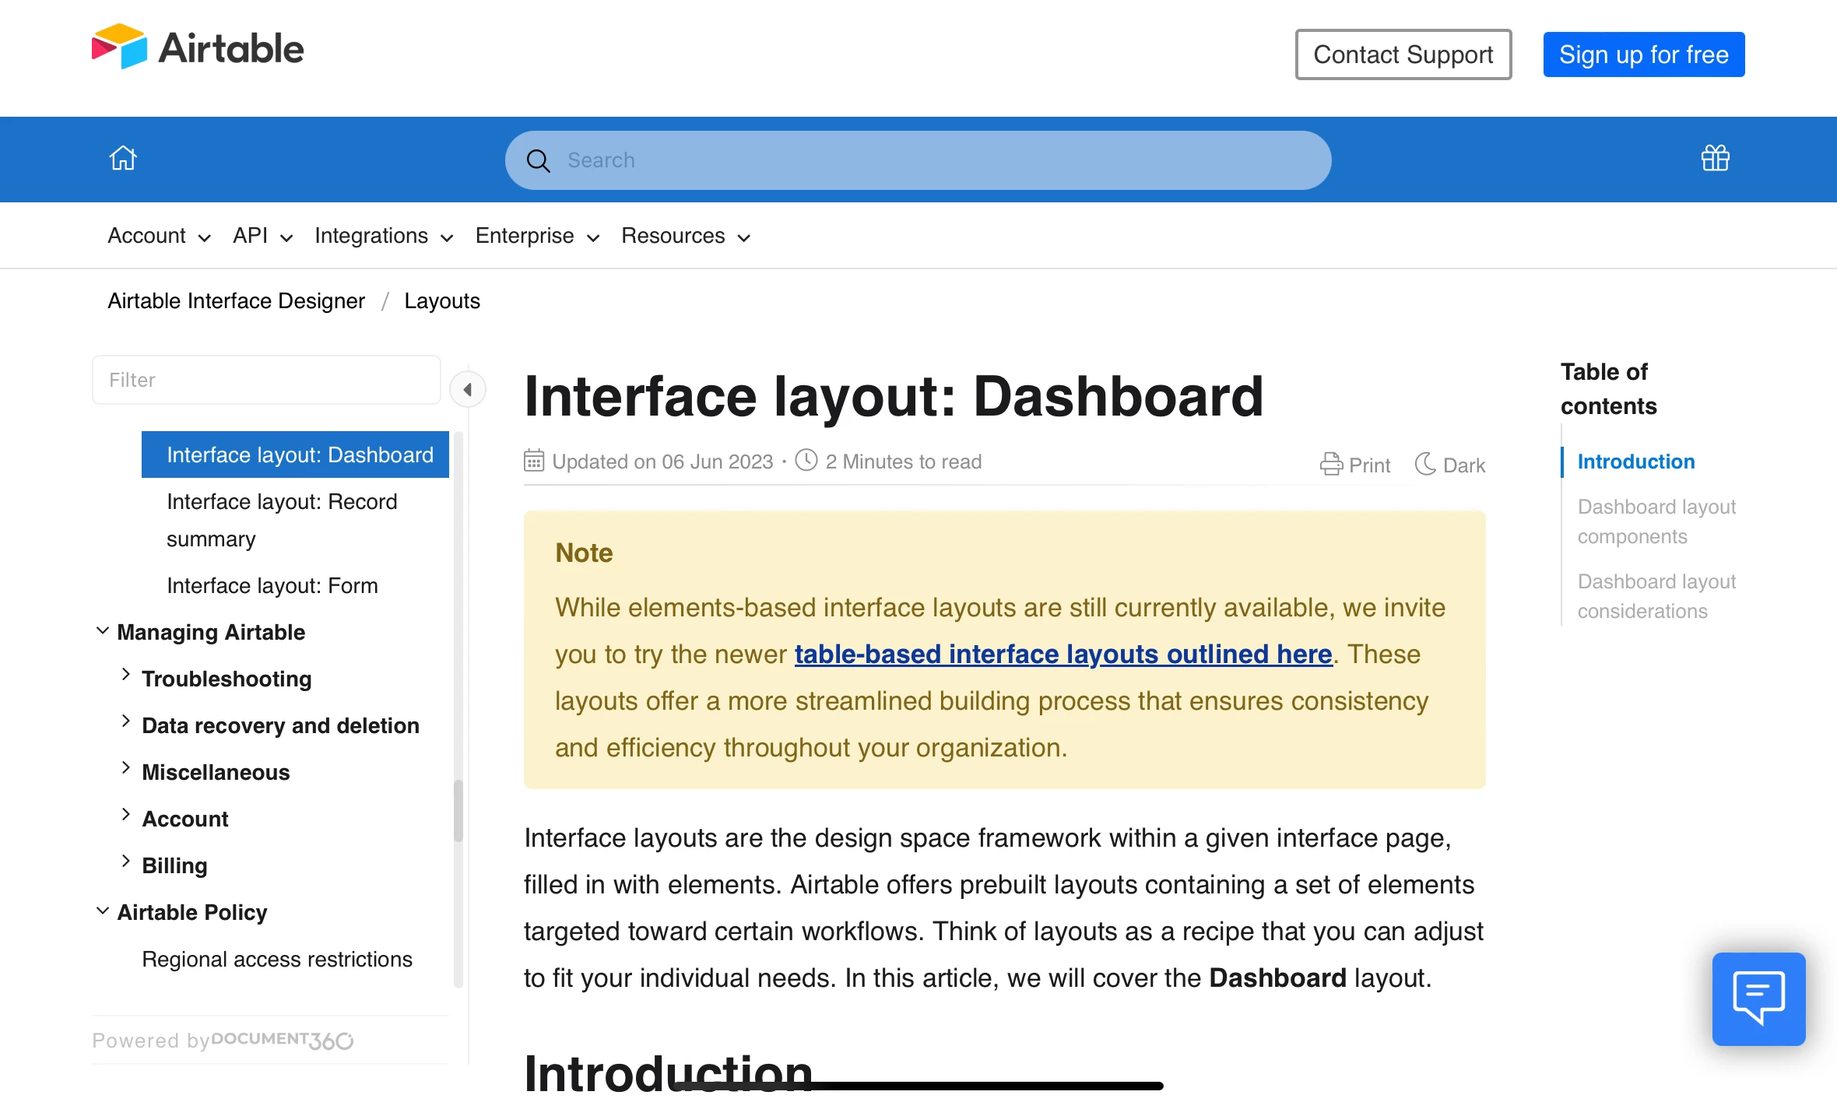Click the Search input field

918,160
